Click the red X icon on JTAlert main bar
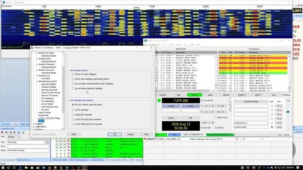 tap(145, 139)
